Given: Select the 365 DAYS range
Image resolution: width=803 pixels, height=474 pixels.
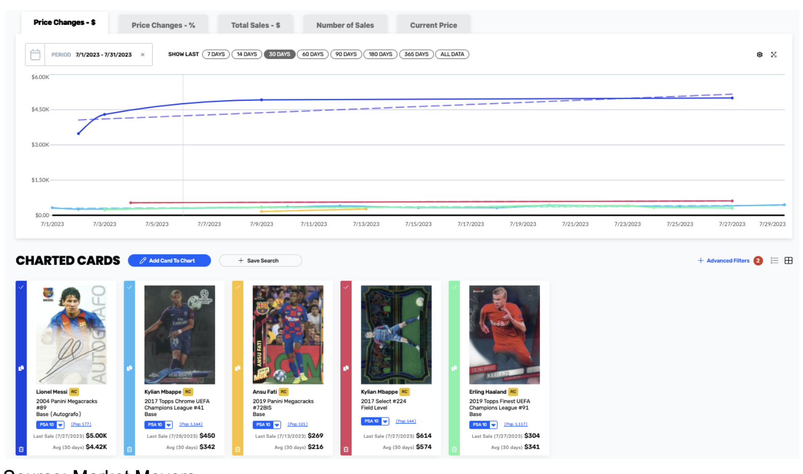Looking at the screenshot, I should (416, 54).
